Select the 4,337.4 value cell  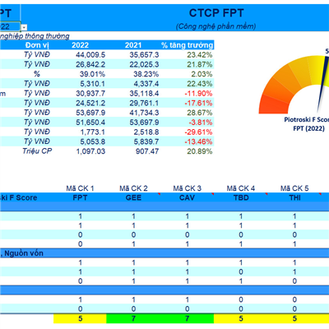[146, 84]
